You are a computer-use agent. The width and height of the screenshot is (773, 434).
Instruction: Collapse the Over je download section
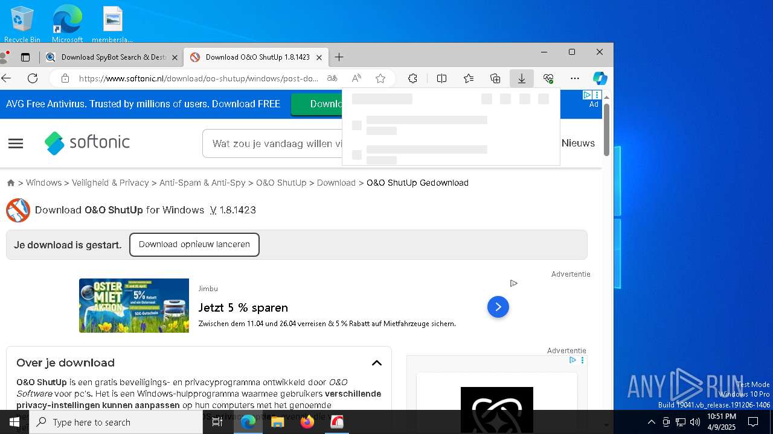coord(377,363)
